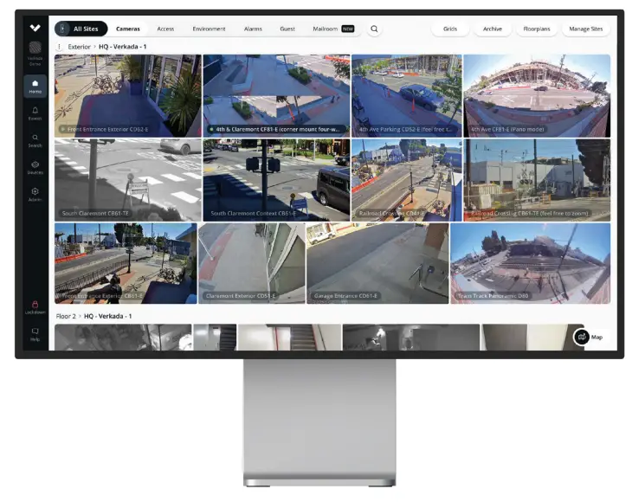Open three-dot menu beside Exterior breadcrumb
Screen dimensions: 632x502
coord(59,47)
